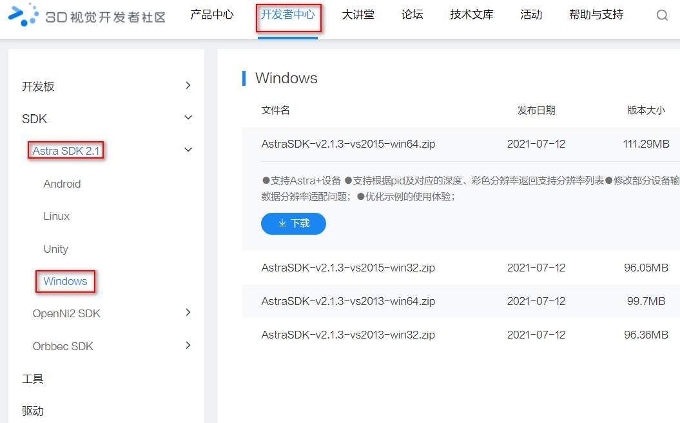Click the 99.7MB size value
The width and height of the screenshot is (680, 423).
(646, 301)
